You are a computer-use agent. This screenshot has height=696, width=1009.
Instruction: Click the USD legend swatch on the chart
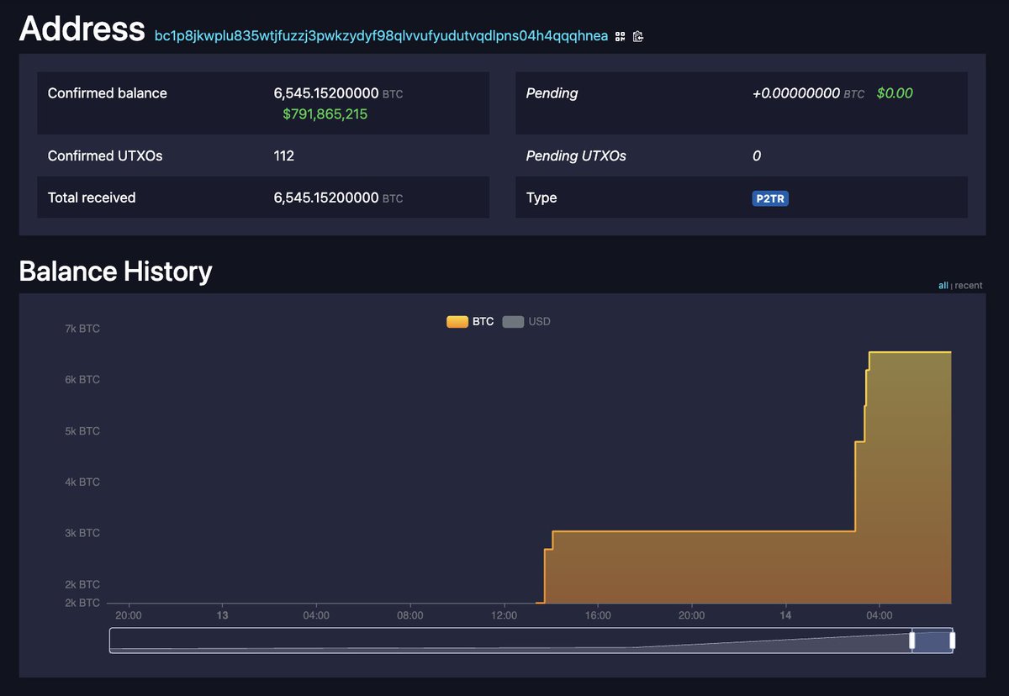click(513, 321)
